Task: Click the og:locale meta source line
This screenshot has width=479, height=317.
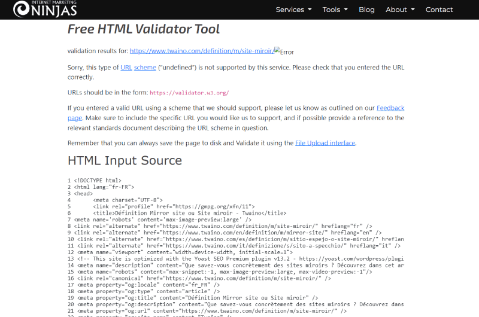Action: click(x=144, y=285)
